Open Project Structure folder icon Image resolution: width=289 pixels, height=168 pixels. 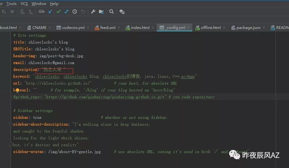pos(101,12)
